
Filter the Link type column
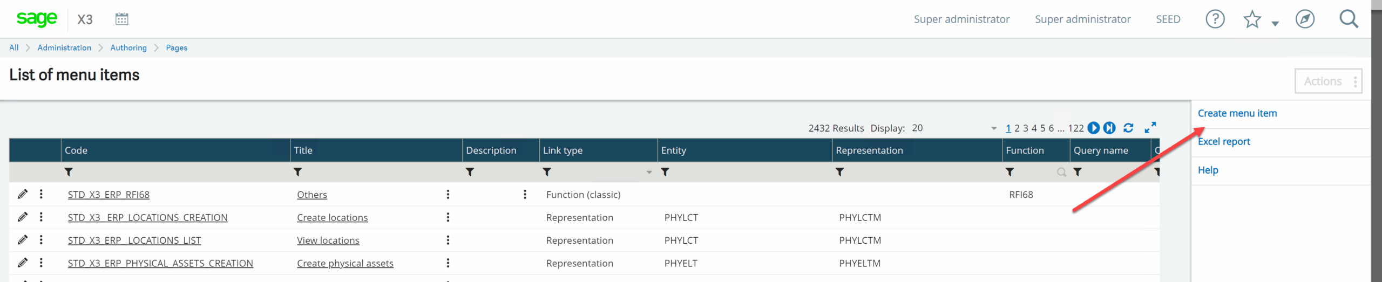tap(547, 172)
